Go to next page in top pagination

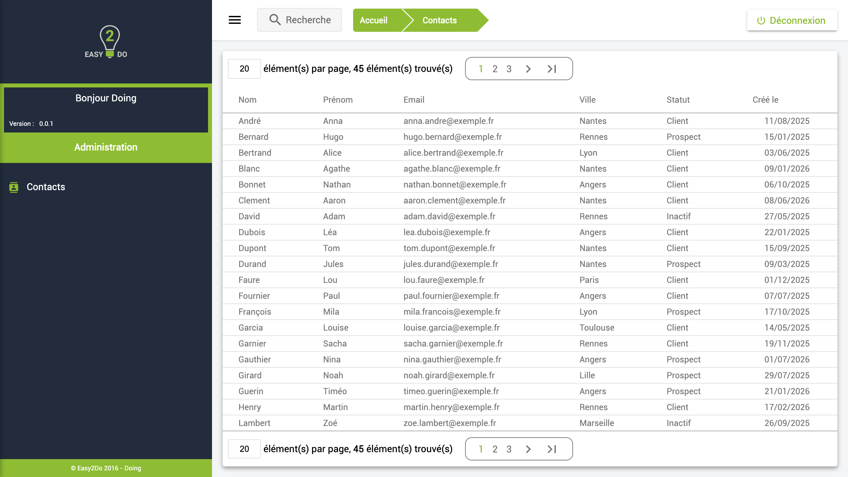click(528, 69)
